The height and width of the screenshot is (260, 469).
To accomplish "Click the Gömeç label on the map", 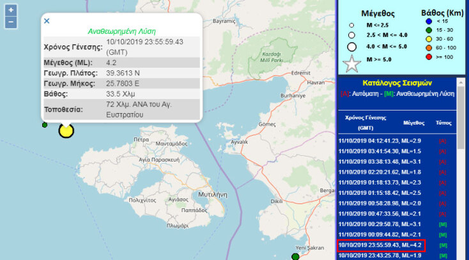I will point(267,124).
